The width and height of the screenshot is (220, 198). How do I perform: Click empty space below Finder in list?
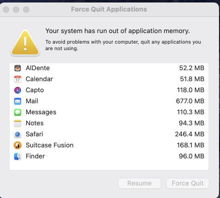pos(109,166)
